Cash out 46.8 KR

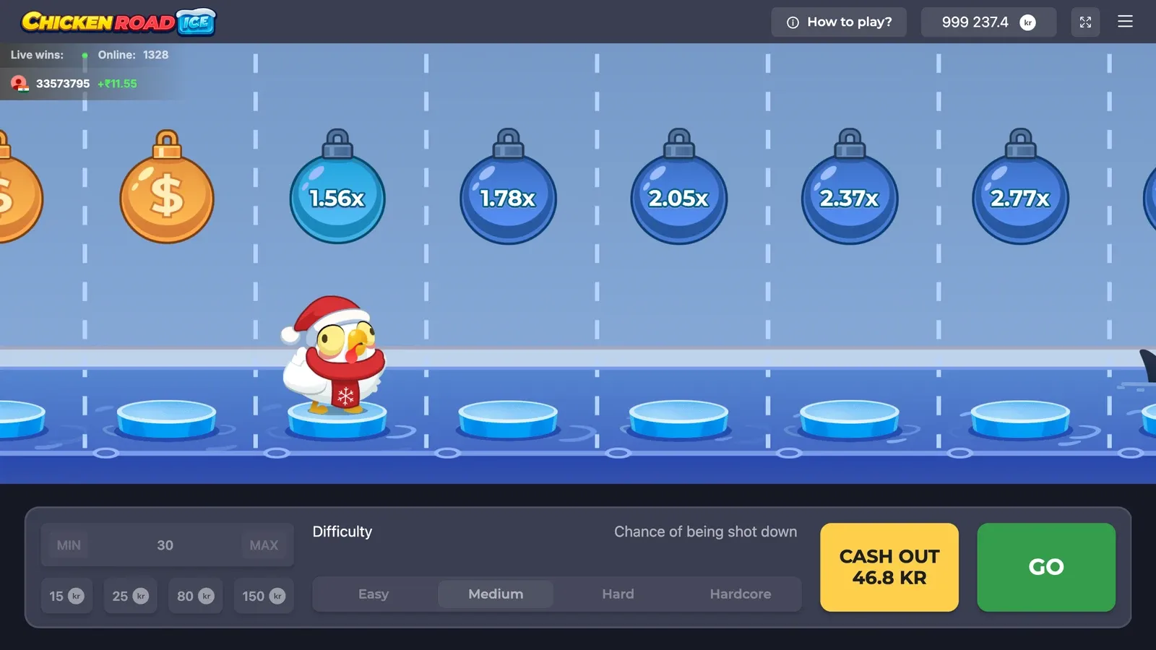tap(889, 567)
